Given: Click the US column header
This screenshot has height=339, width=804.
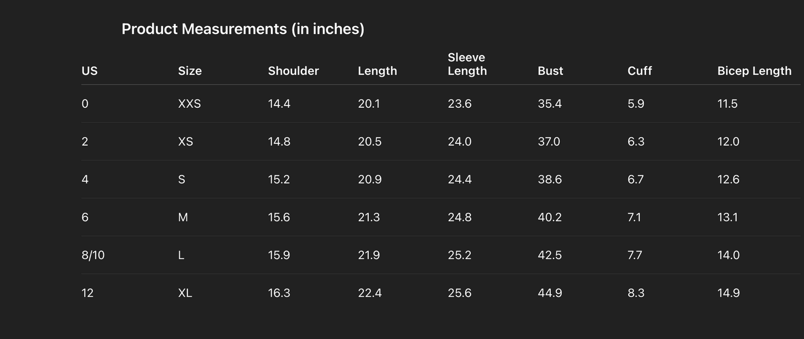Looking at the screenshot, I should click(89, 71).
